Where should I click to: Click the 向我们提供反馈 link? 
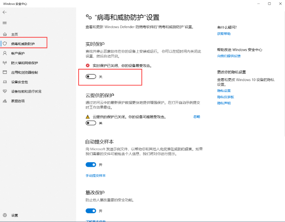point(229,56)
